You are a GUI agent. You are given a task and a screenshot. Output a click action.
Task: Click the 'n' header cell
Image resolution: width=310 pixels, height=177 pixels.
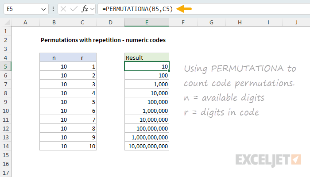pos(54,58)
